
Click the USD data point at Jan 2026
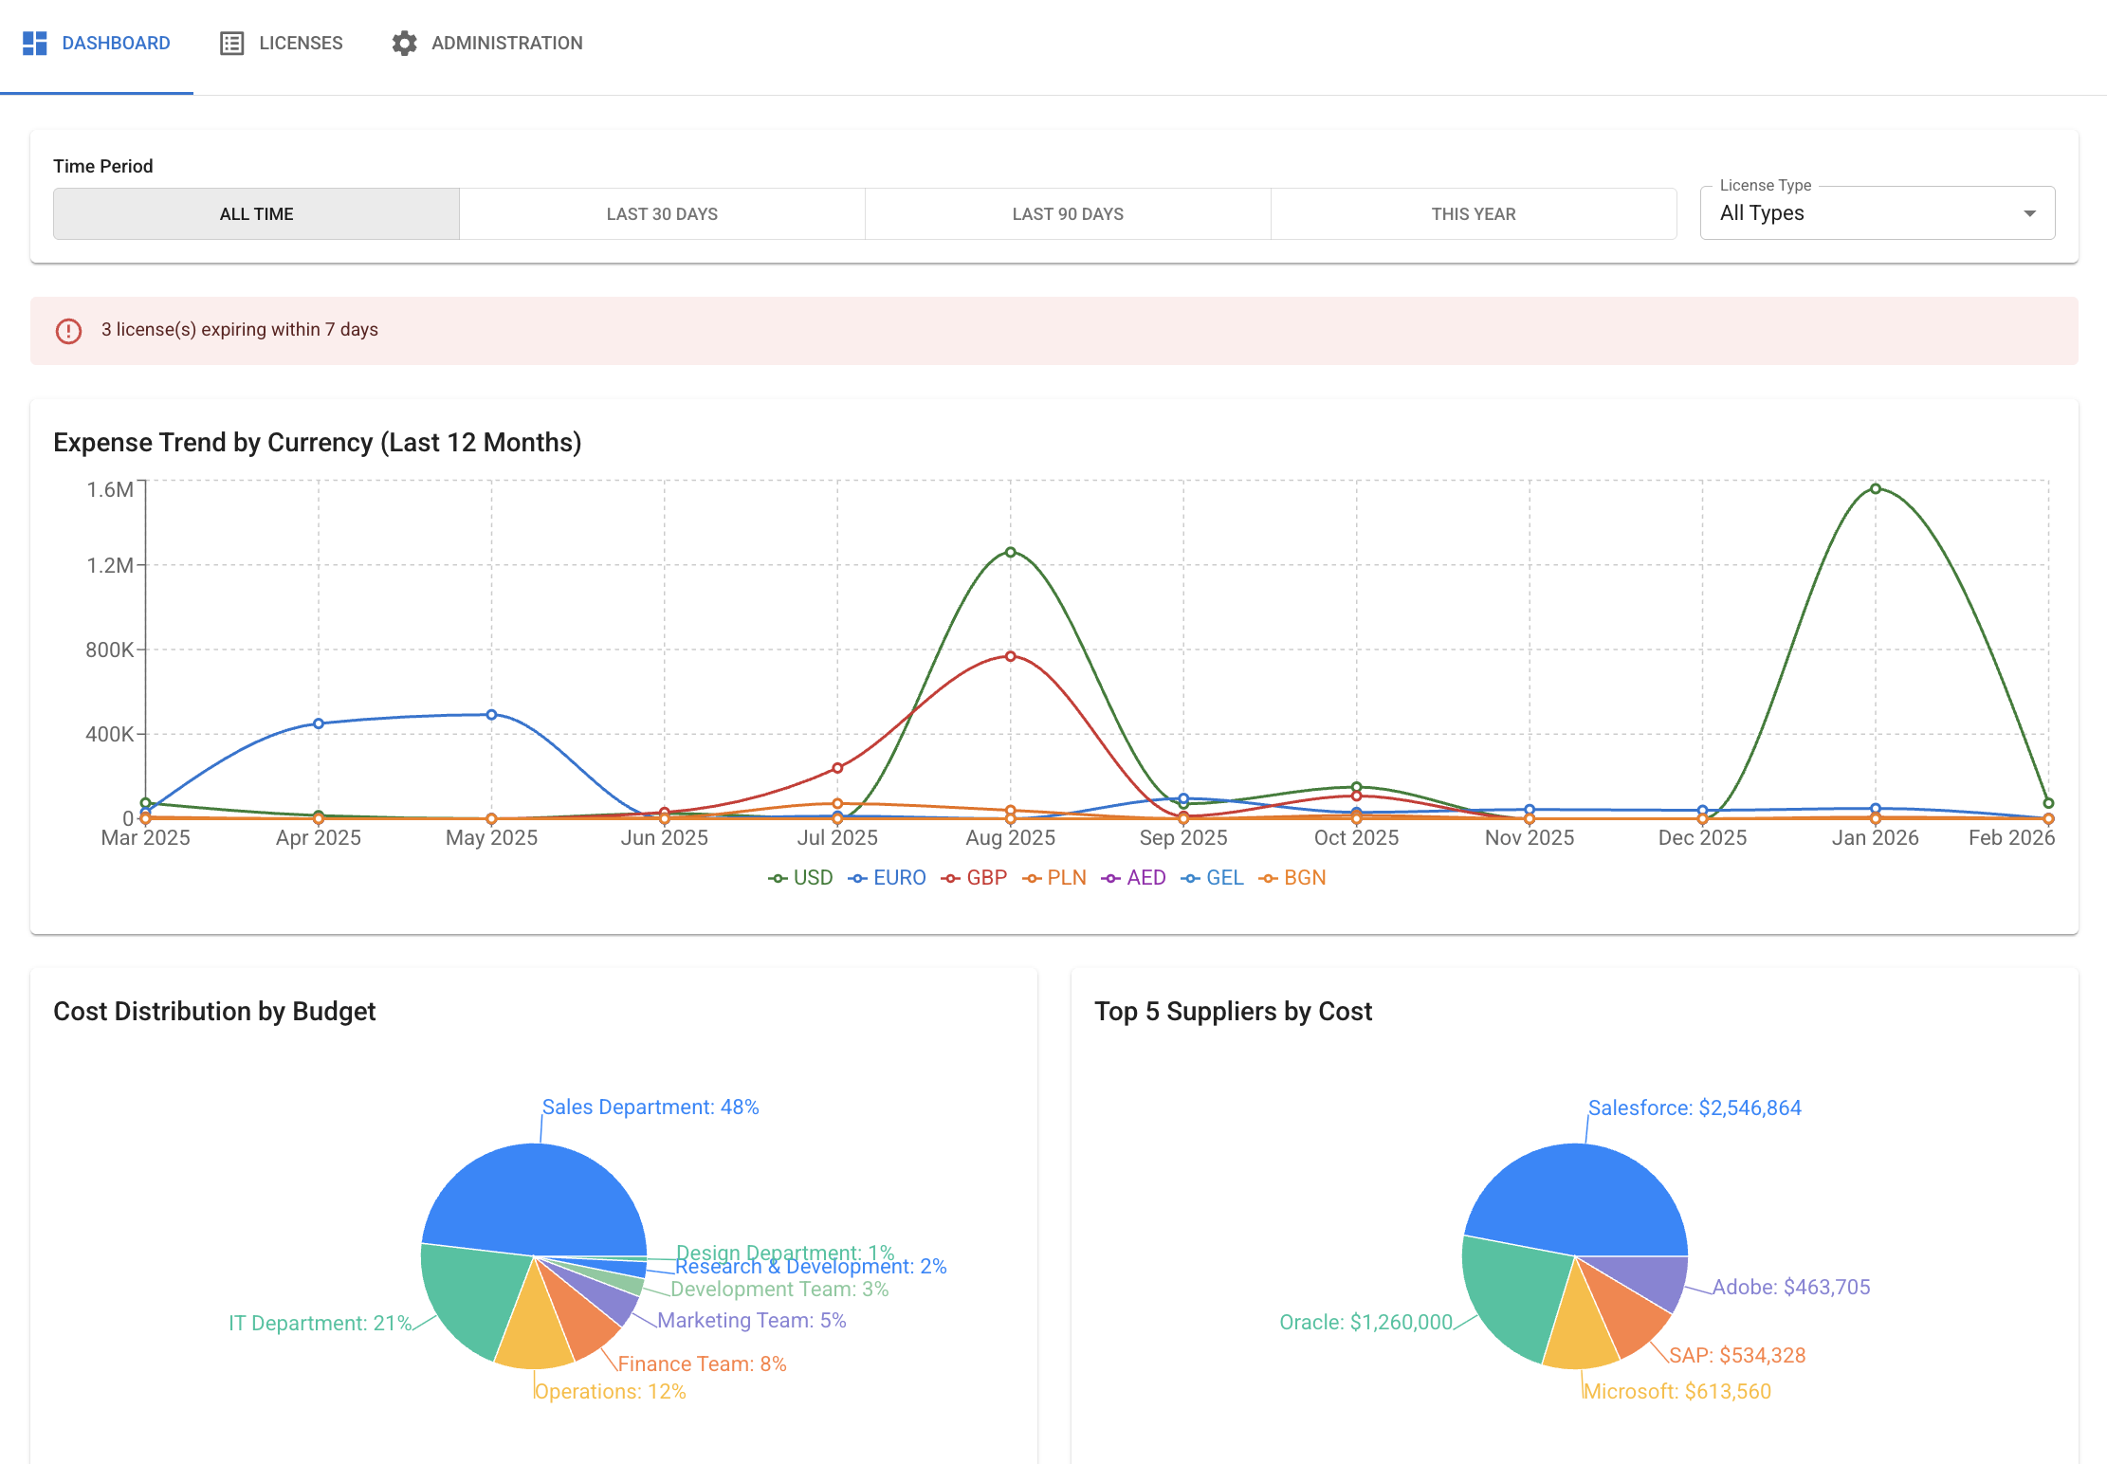click(x=1875, y=489)
